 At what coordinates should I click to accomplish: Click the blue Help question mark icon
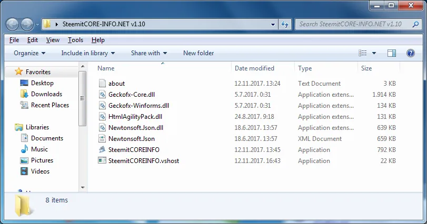410,53
